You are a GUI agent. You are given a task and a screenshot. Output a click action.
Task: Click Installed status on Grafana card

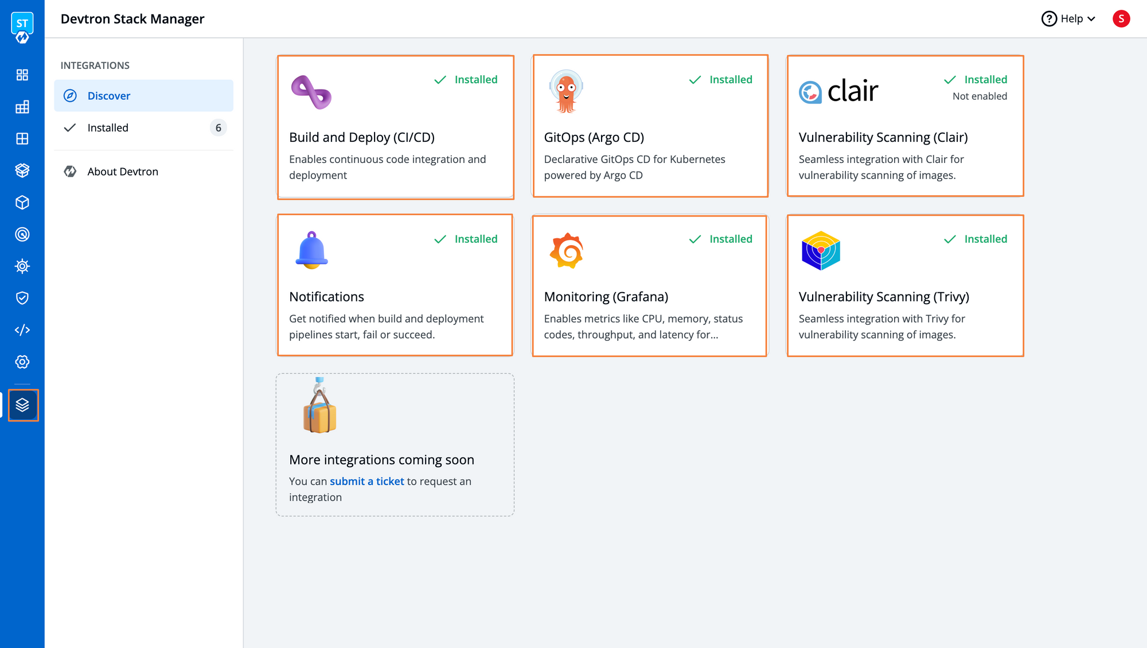[720, 239]
